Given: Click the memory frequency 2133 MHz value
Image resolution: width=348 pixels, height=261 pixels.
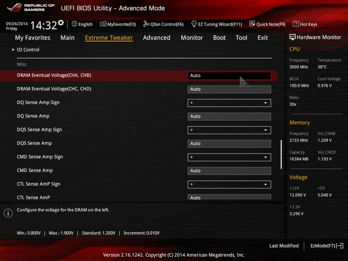Looking at the screenshot, I should tap(299, 140).
